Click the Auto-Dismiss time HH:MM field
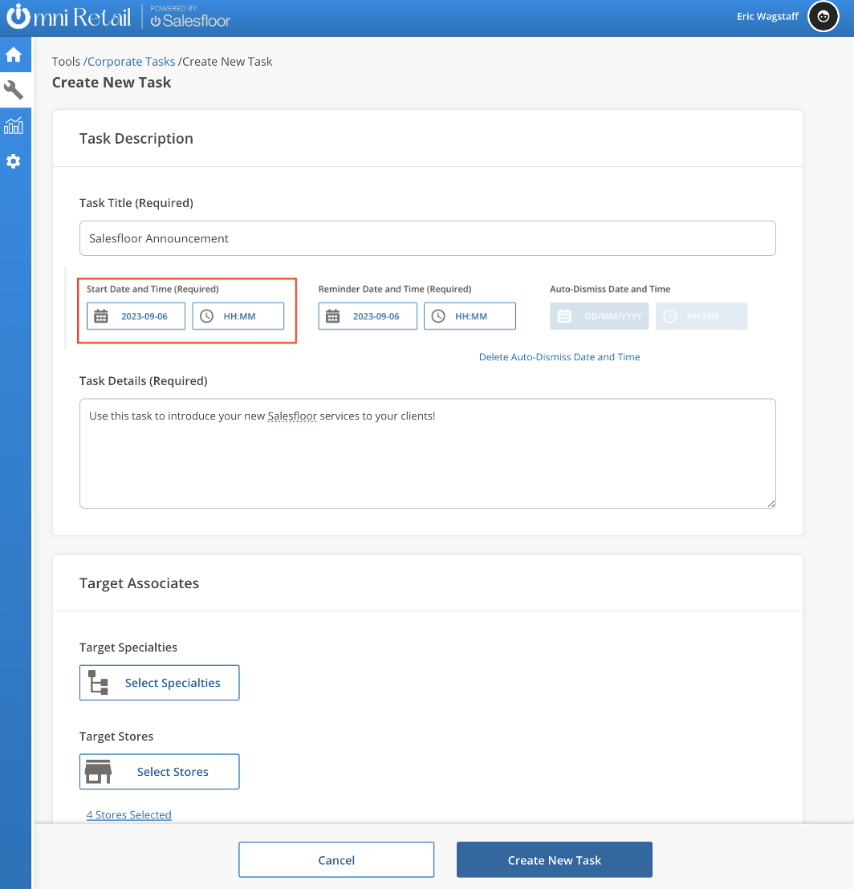 pyautogui.click(x=701, y=316)
